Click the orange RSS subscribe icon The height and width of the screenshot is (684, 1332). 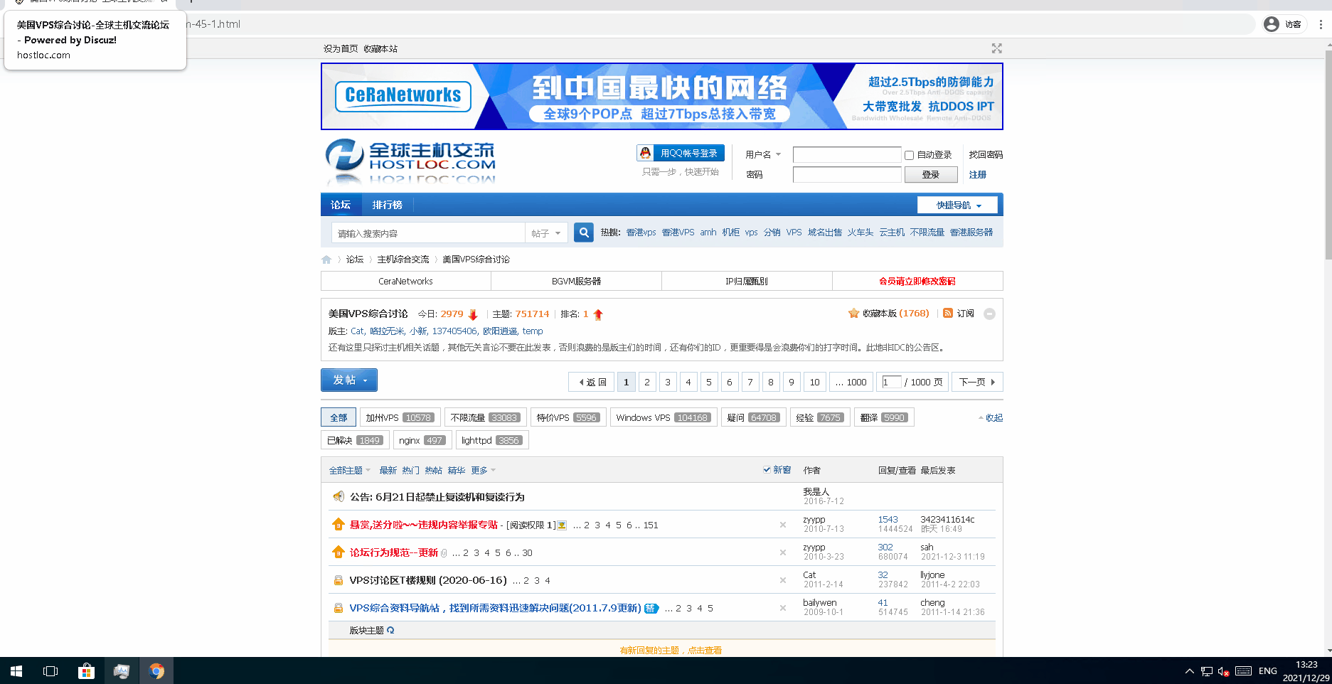[x=947, y=314]
